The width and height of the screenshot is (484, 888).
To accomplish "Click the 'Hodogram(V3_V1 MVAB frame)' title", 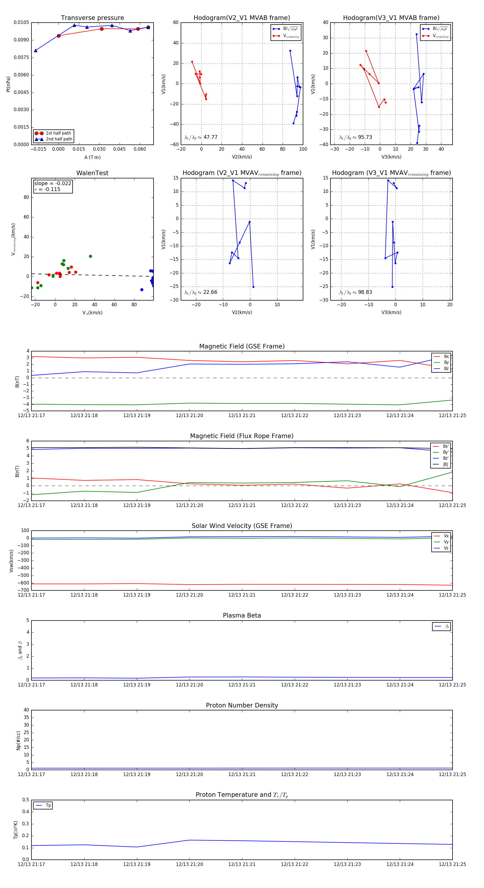I will coord(391,18).
